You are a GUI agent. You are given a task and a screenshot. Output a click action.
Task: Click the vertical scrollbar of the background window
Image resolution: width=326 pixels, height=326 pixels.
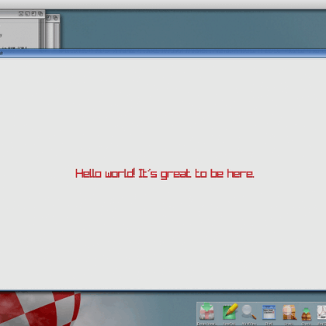click(42, 33)
